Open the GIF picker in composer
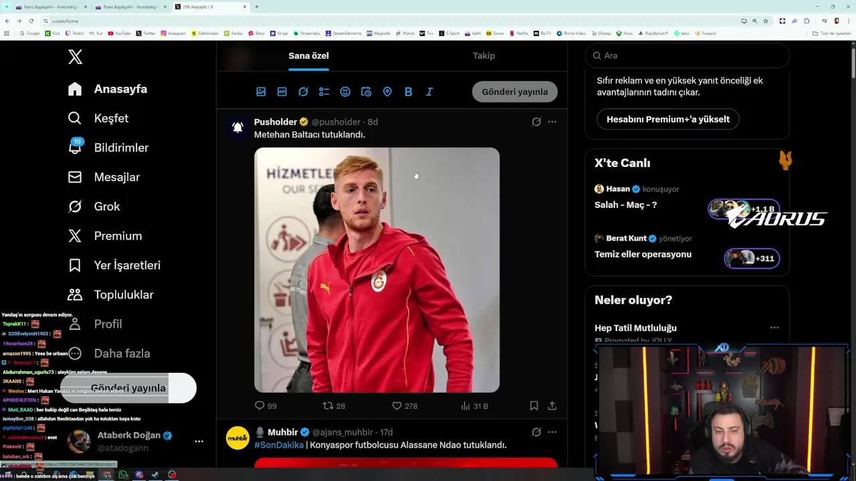This screenshot has height=481, width=856. [282, 92]
